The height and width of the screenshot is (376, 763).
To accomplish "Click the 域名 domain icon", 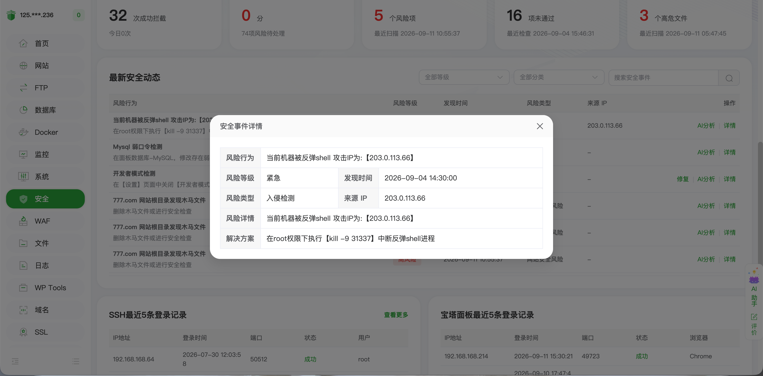I will [x=23, y=310].
